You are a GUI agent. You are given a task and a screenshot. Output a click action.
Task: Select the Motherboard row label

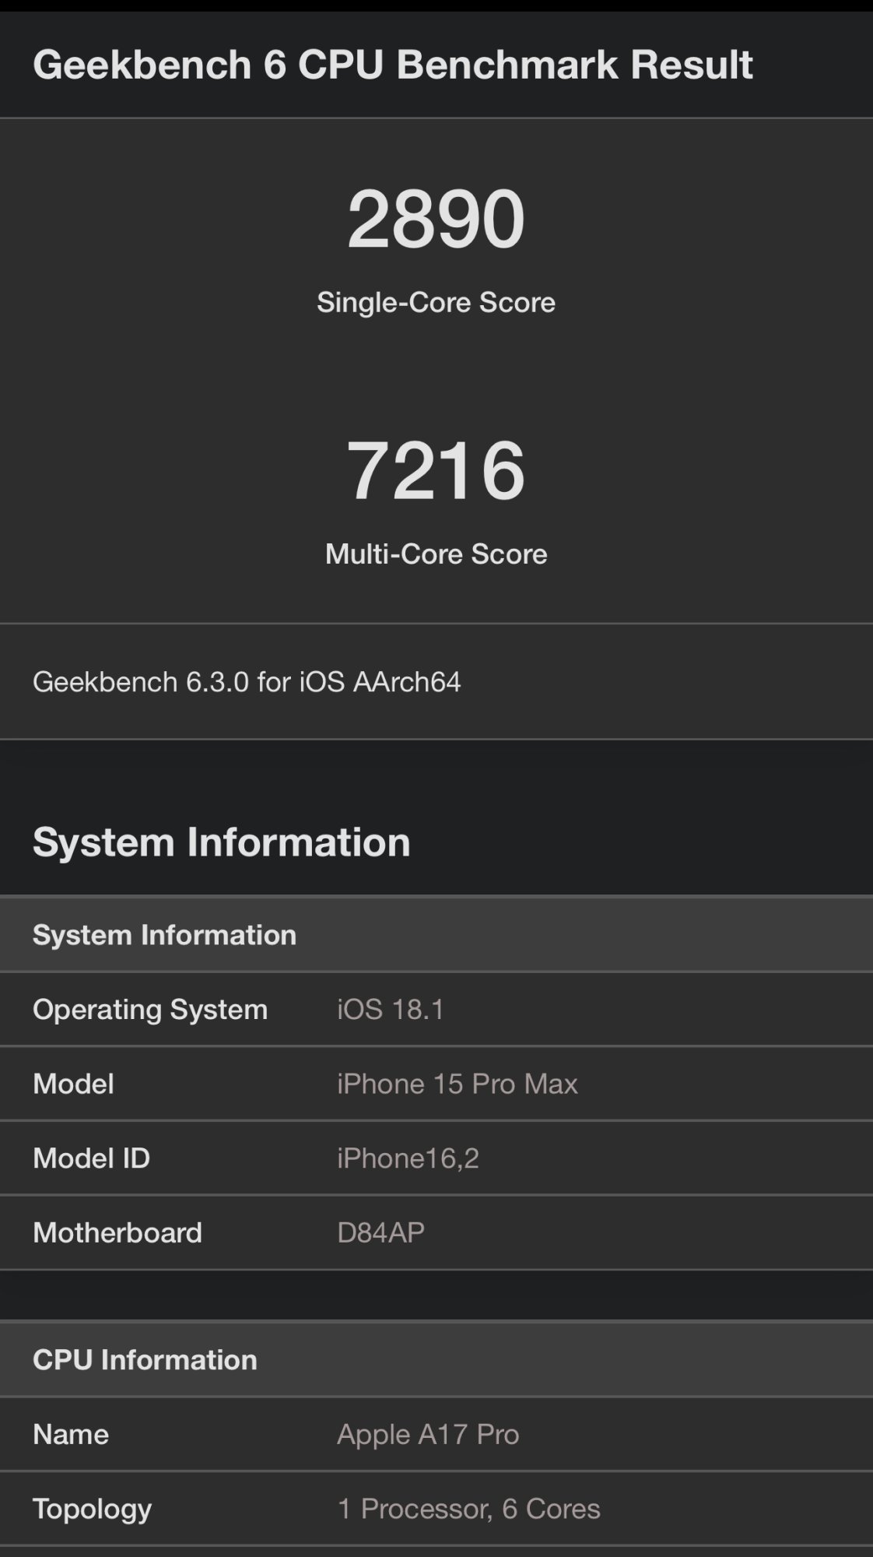pos(117,1232)
